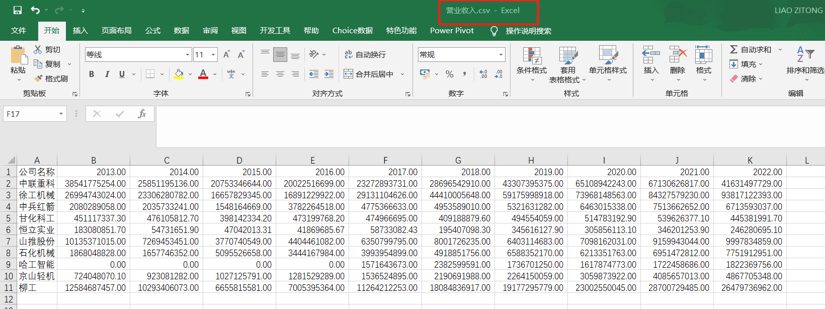Toggle Bold formatting
This screenshot has width=825, height=309.
(x=92, y=74)
